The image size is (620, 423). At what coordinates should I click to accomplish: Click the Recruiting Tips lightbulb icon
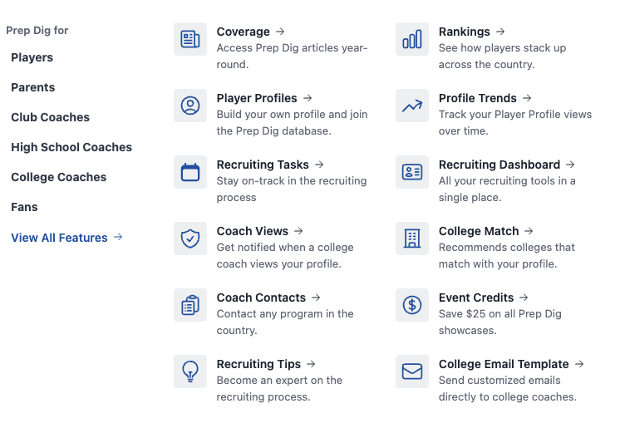point(190,371)
